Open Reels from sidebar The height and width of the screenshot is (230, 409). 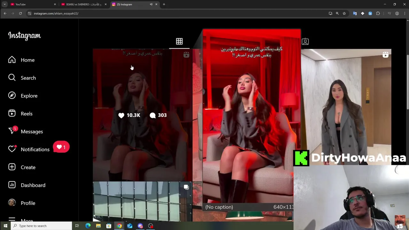20,114
